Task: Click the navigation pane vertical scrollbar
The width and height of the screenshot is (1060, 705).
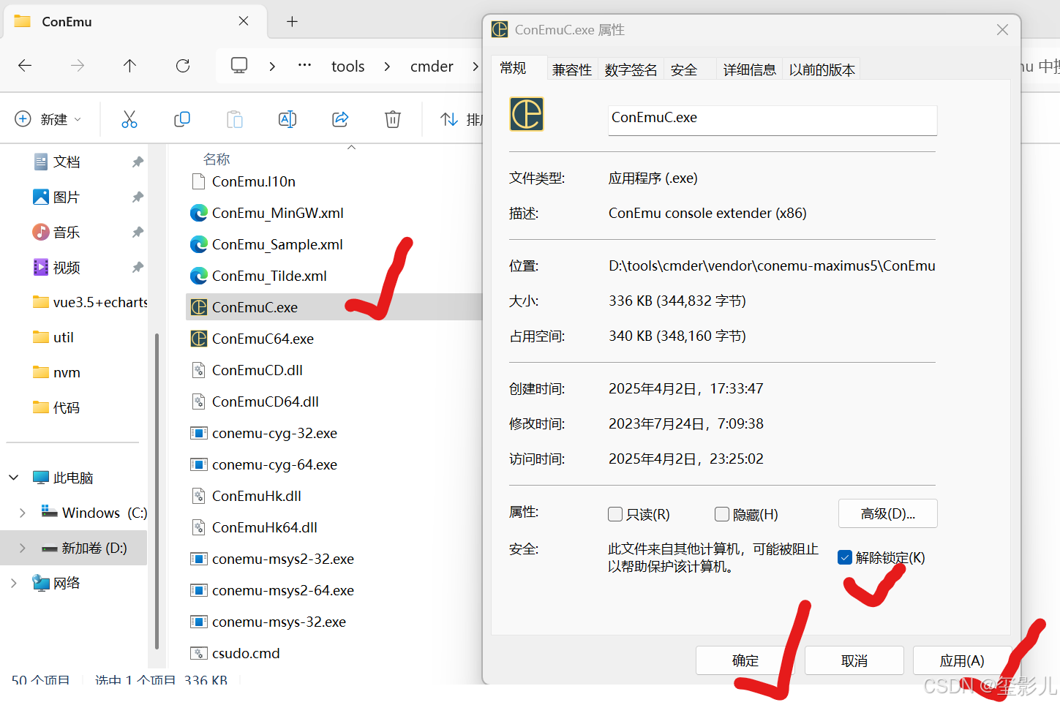Action: (x=157, y=490)
